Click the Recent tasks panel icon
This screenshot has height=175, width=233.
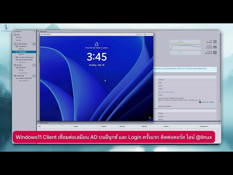[38, 123]
